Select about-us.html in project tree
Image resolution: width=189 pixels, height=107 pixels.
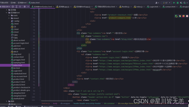point(19,40)
